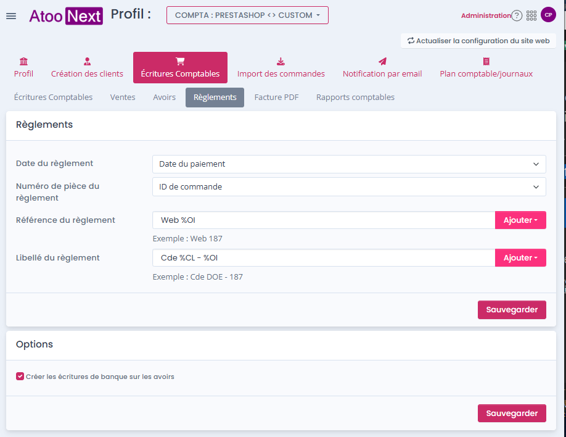Open the Notification par email tab
This screenshot has width=566, height=437.
(x=382, y=68)
